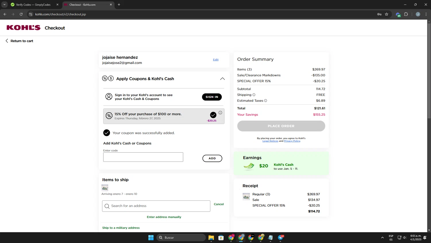Open the tab search dropdown arrow
Viewport: 431px width, 243px height.
coord(4,5)
